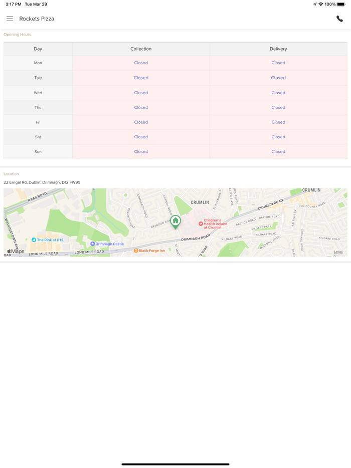Select Children's Health Ireland marker
The width and height of the screenshot is (351, 468).
(x=201, y=223)
